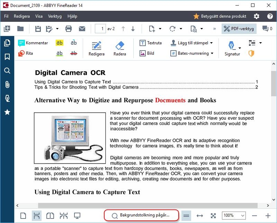
Task: Select the Kommentar note tool
Action: pyautogui.click(x=33, y=43)
